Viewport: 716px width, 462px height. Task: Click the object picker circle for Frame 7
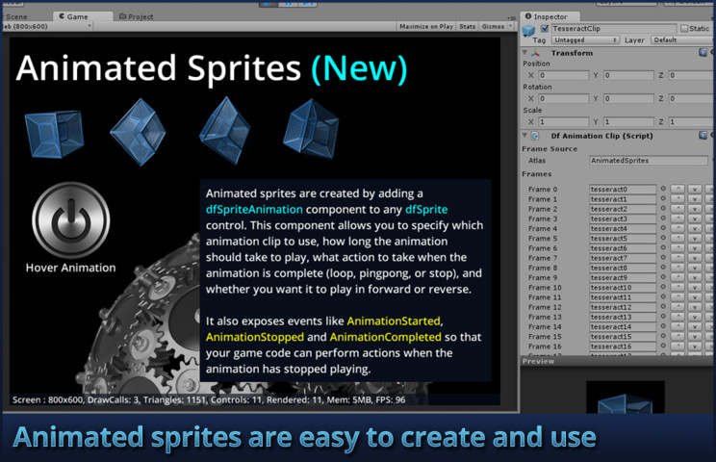[663, 258]
